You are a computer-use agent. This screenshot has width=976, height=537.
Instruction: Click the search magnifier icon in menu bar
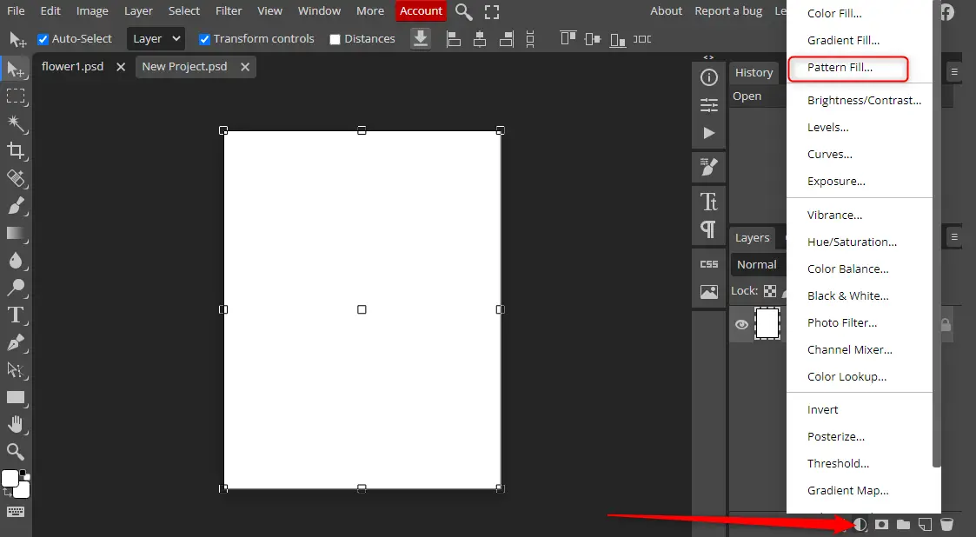tap(464, 11)
